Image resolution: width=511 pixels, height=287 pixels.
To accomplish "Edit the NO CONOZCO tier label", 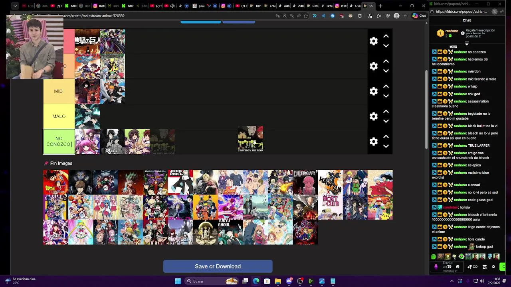I will (x=59, y=142).
